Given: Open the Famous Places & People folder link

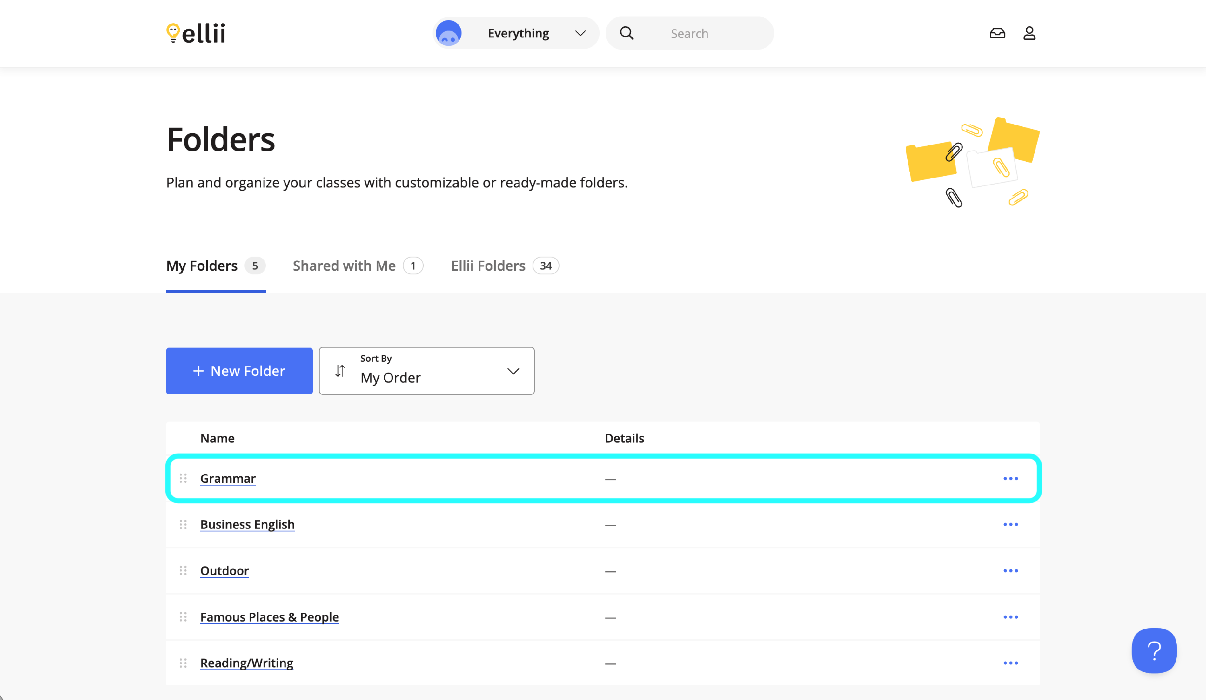Looking at the screenshot, I should click(269, 617).
